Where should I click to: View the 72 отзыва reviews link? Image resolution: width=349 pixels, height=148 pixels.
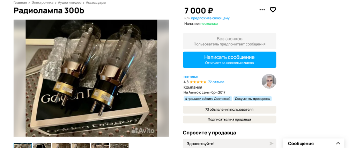coord(216,82)
